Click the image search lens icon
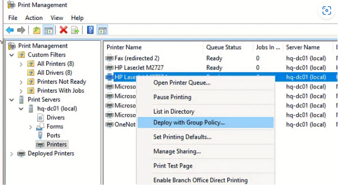 327,10
